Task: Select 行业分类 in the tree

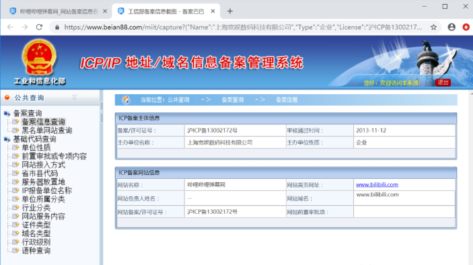Action: (x=36, y=208)
